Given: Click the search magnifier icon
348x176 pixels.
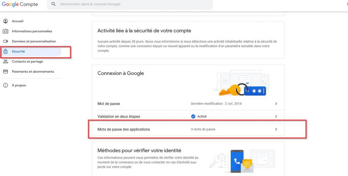Looking at the screenshot, I should pyautogui.click(x=54, y=4).
